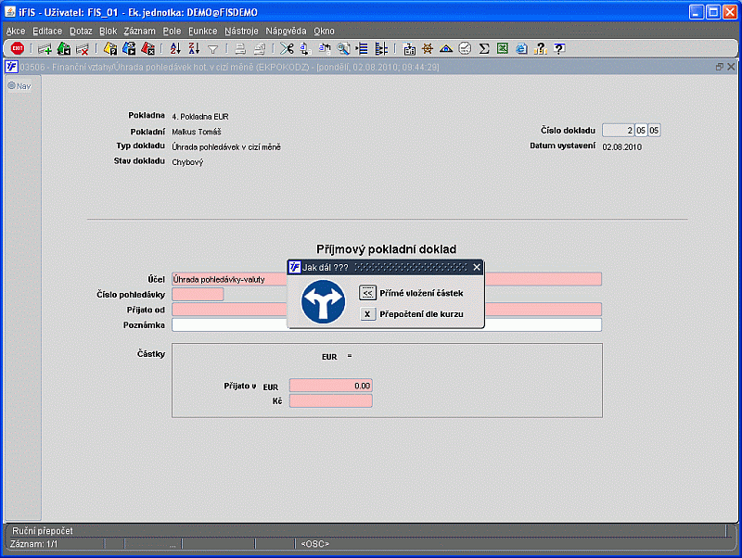Click the red EXIT stop-sign icon

point(17,48)
